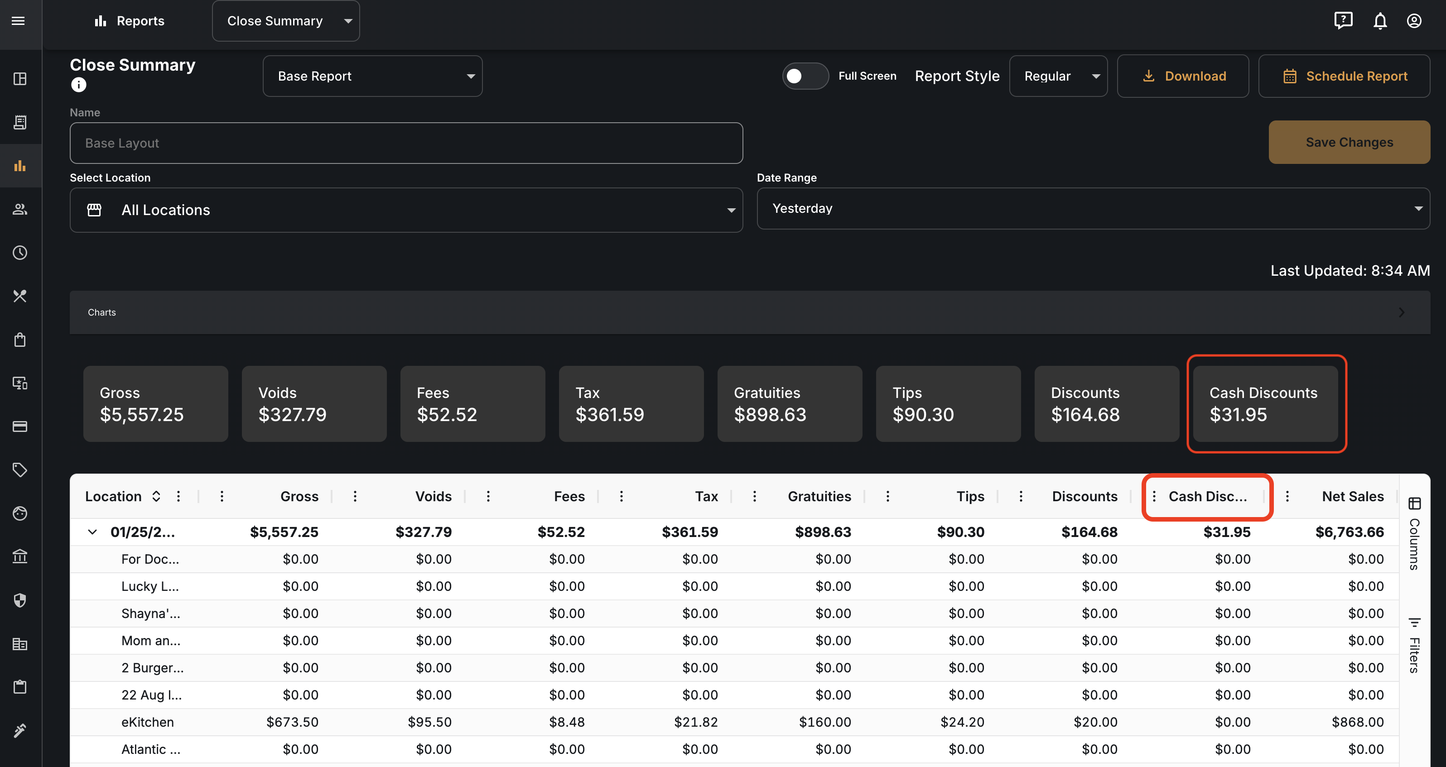The height and width of the screenshot is (767, 1446).
Task: Click the Base Layout name field
Action: [x=406, y=143]
